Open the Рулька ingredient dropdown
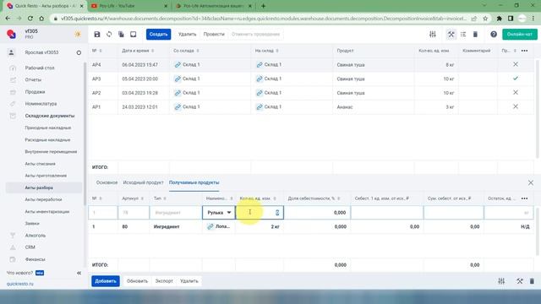541x304 pixels. point(219,213)
